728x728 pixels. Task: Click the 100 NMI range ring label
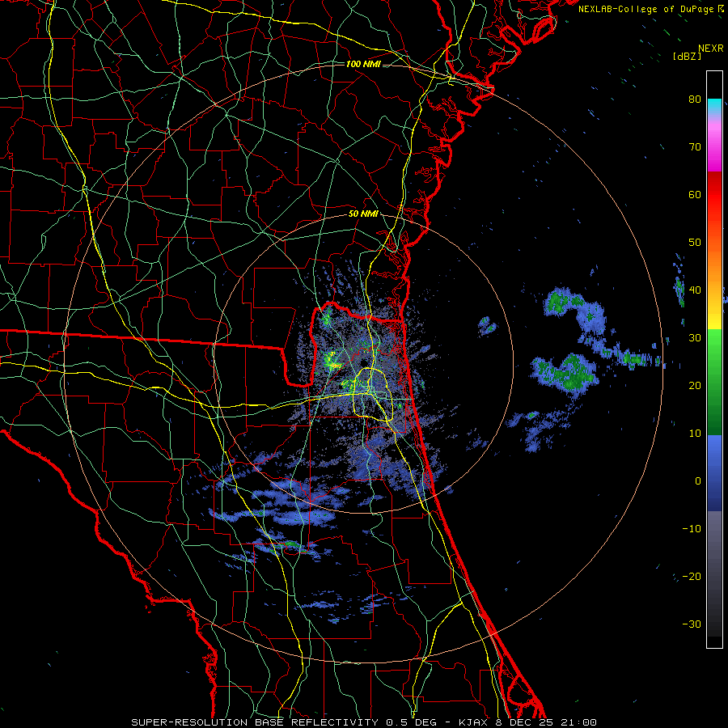coord(363,64)
